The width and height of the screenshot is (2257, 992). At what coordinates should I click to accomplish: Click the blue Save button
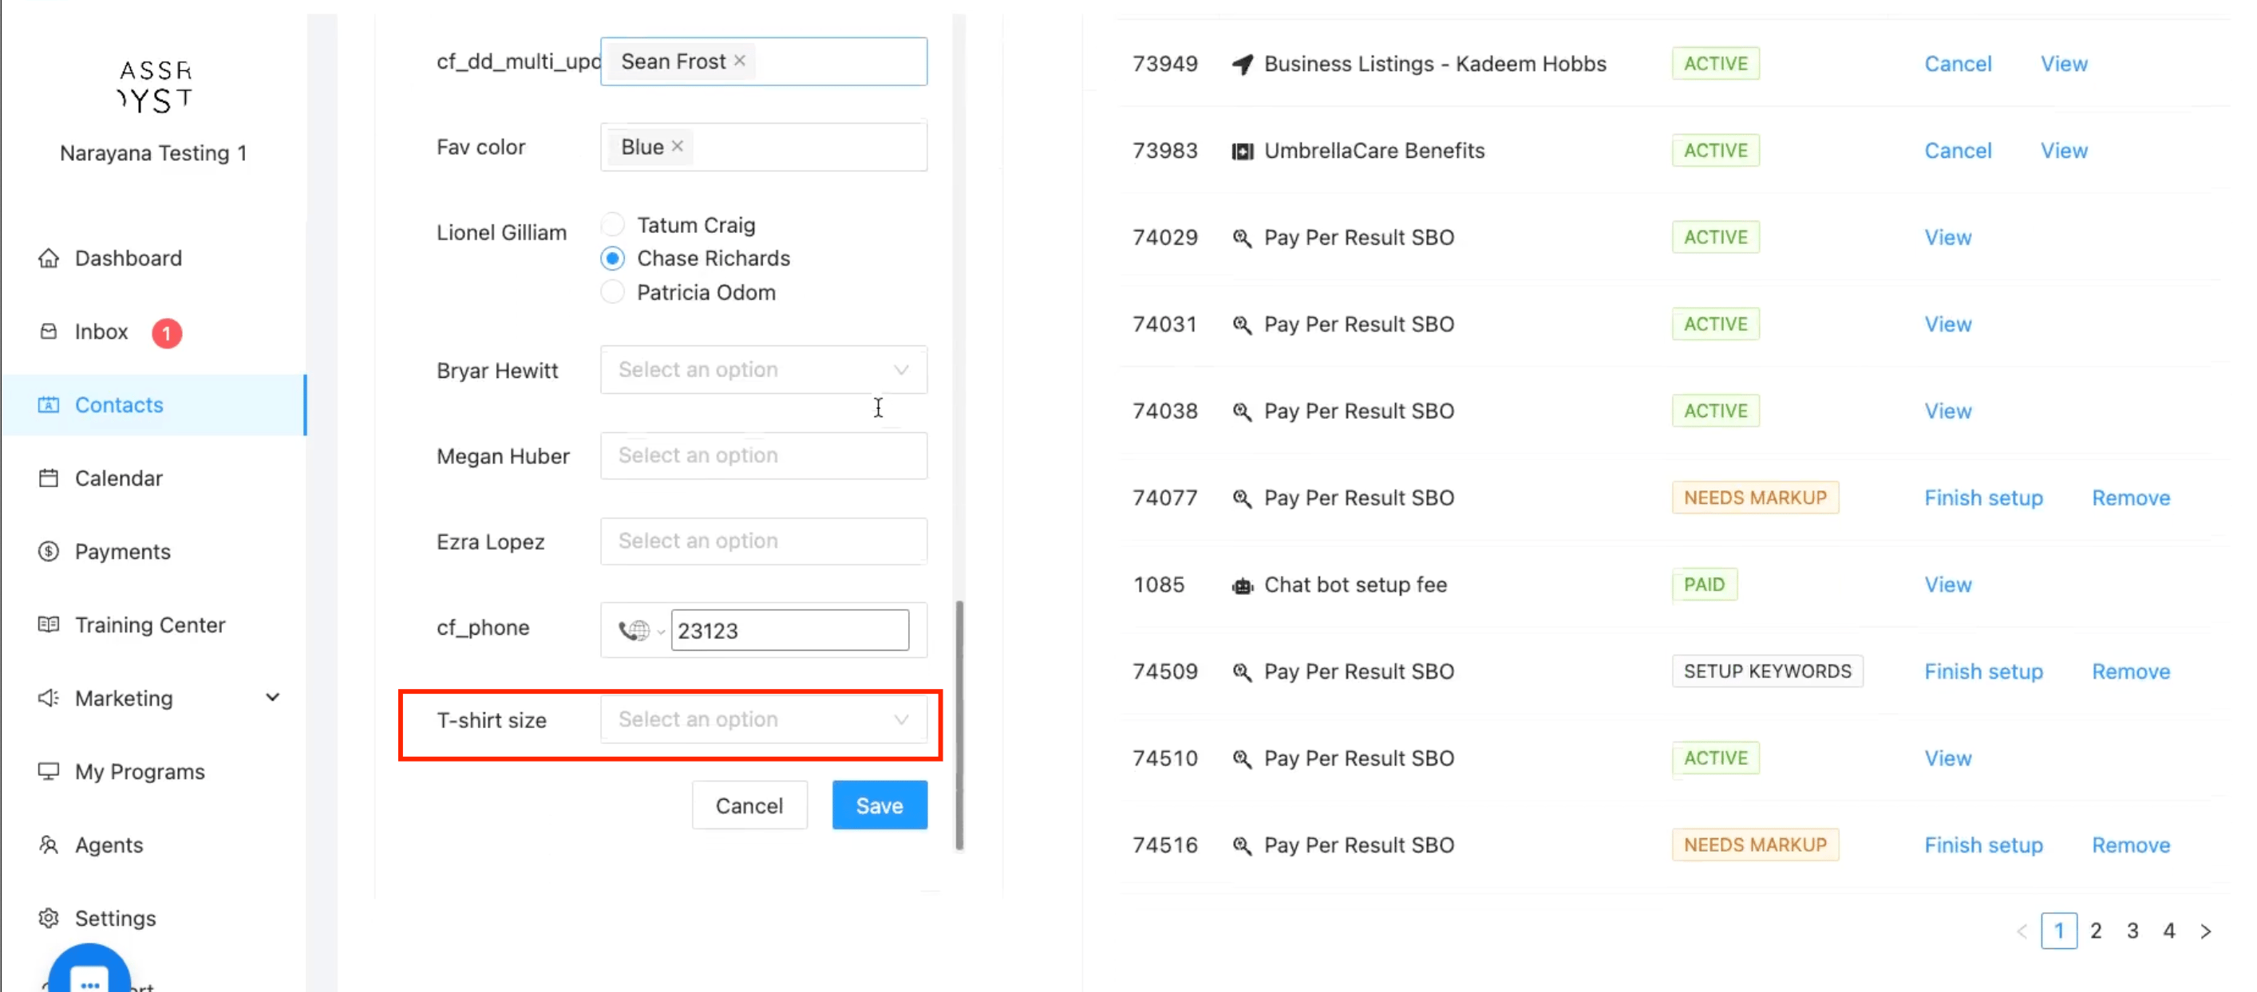point(879,805)
